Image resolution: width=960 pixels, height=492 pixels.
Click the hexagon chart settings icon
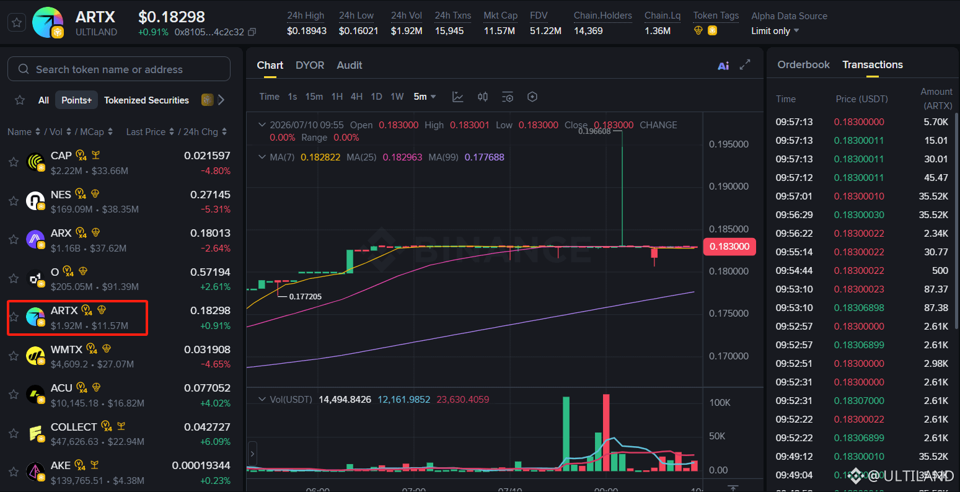532,97
